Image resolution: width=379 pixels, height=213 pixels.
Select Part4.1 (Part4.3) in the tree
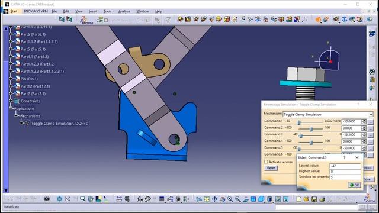[x=34, y=57]
